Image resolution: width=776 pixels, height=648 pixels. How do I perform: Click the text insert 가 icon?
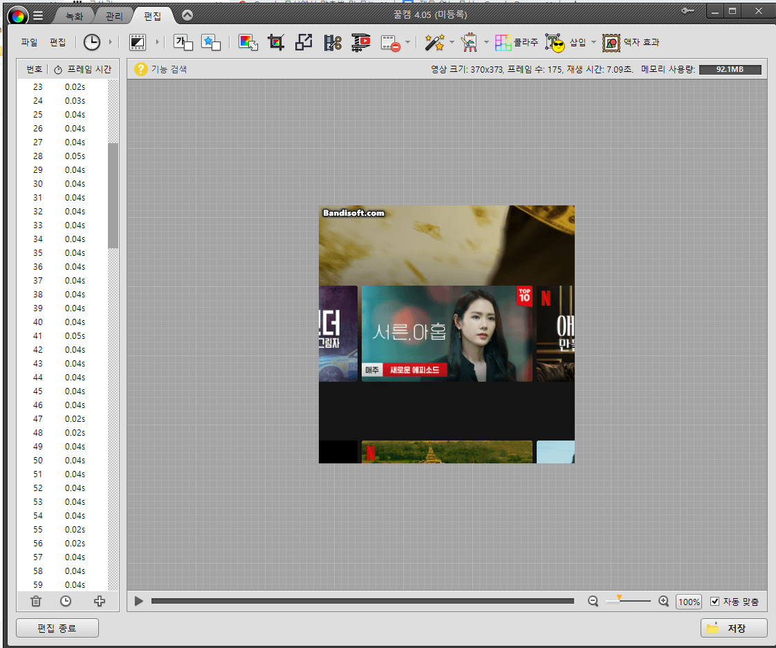coord(183,42)
